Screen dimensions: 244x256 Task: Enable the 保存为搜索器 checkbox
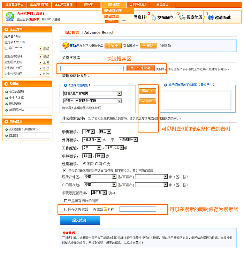(x=65, y=209)
